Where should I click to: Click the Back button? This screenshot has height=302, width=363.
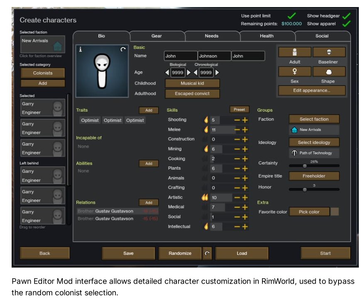coord(45,253)
